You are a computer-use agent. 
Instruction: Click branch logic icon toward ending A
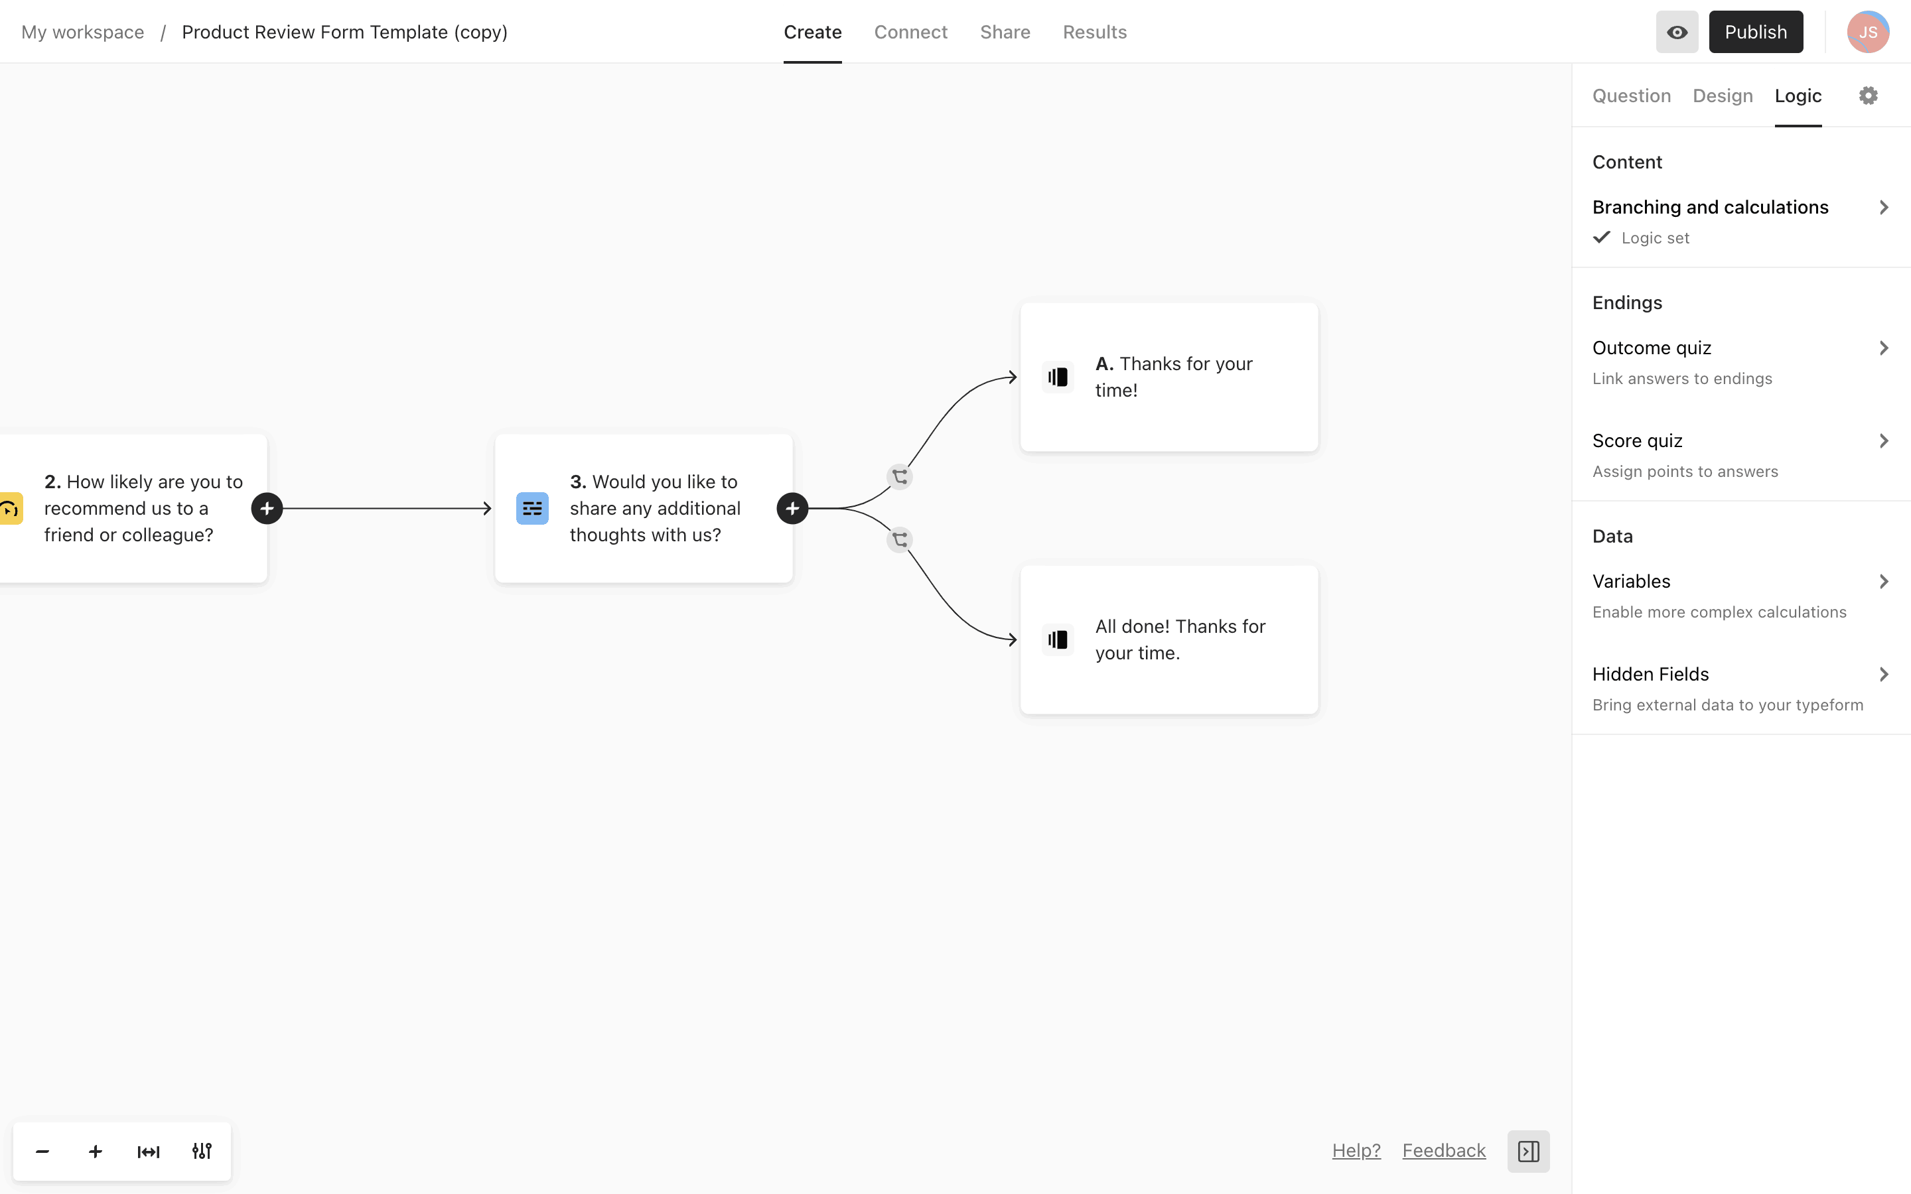[x=900, y=477]
